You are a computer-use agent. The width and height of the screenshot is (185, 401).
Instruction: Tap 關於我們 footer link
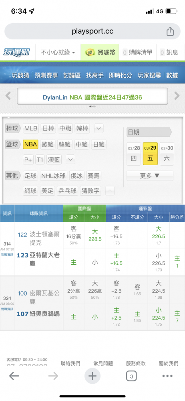pos(169,363)
